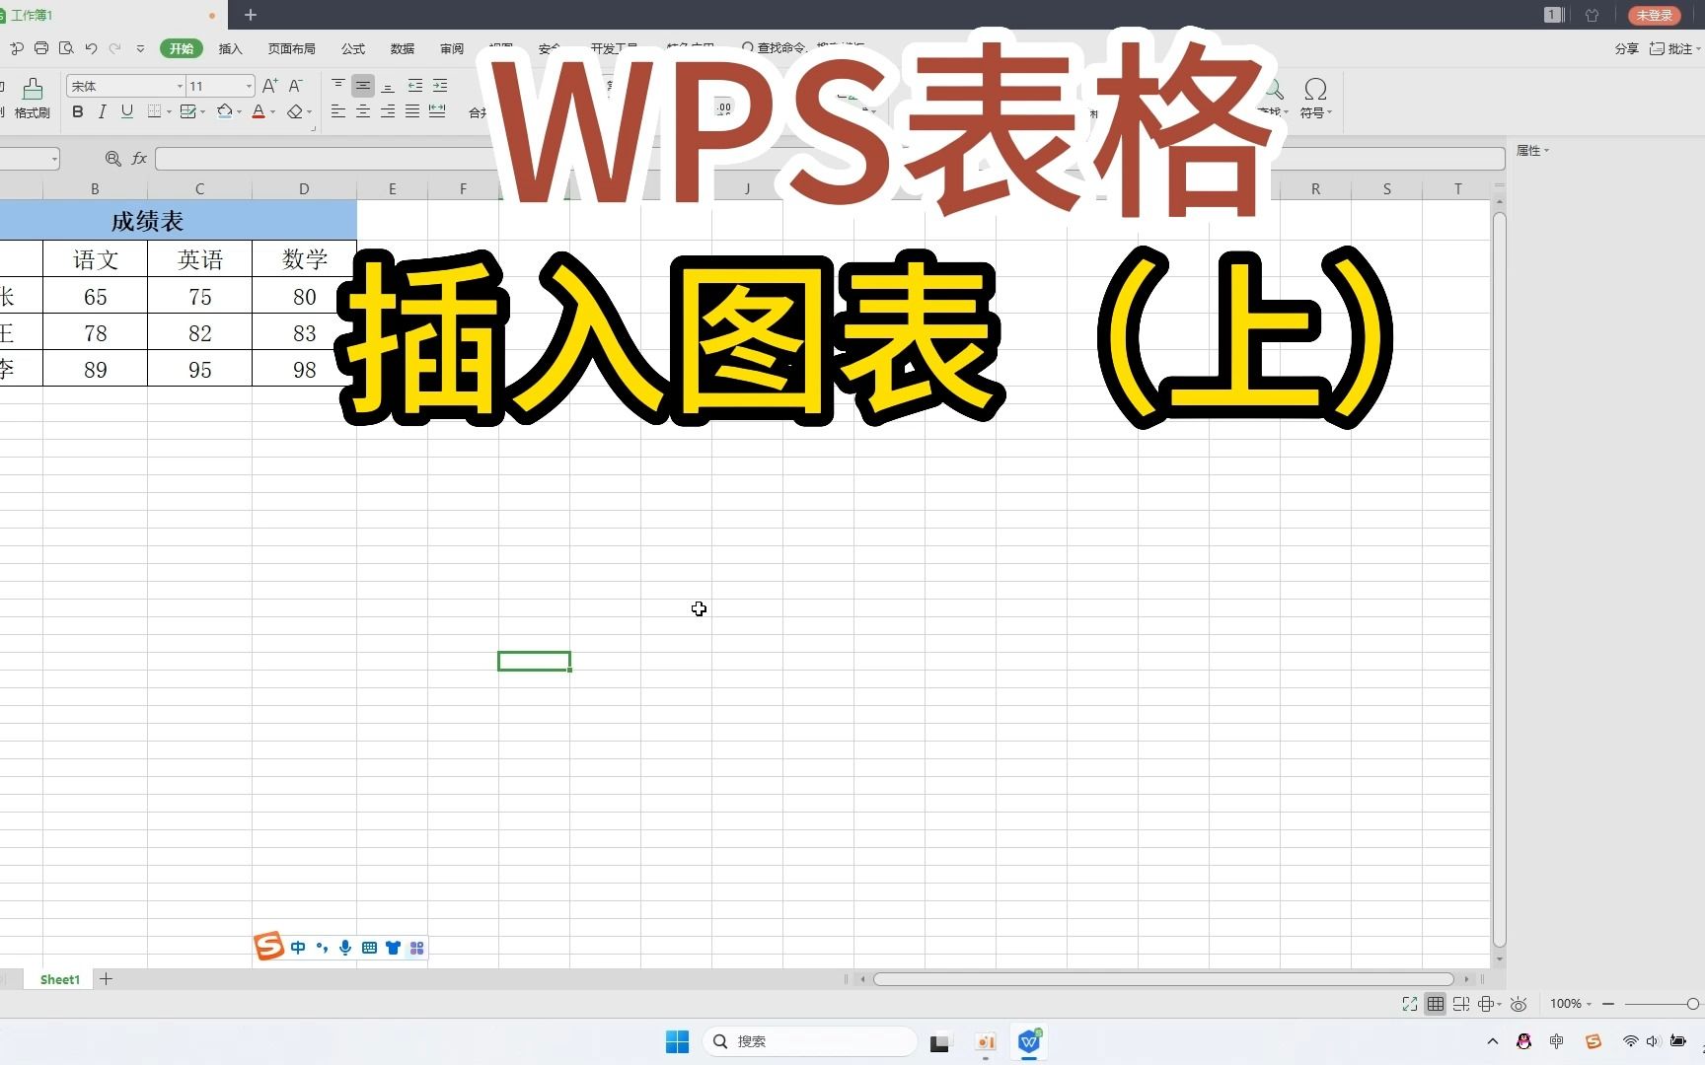Open Print Preview from quick access toolbar

[x=66, y=48]
